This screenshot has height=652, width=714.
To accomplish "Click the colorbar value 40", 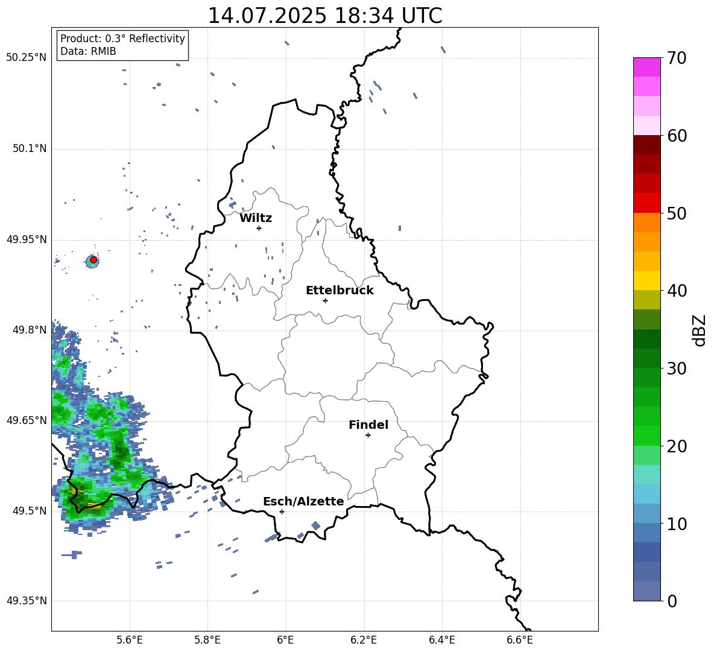I will click(677, 291).
